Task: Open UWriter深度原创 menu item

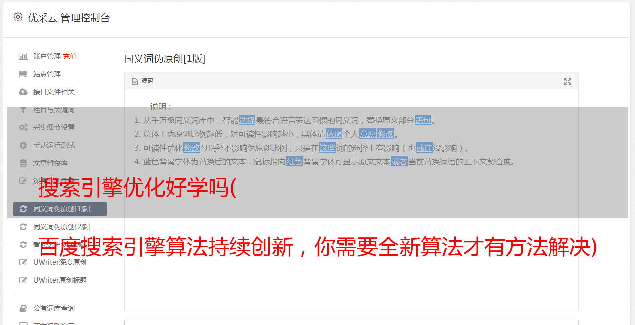Action: [x=60, y=262]
